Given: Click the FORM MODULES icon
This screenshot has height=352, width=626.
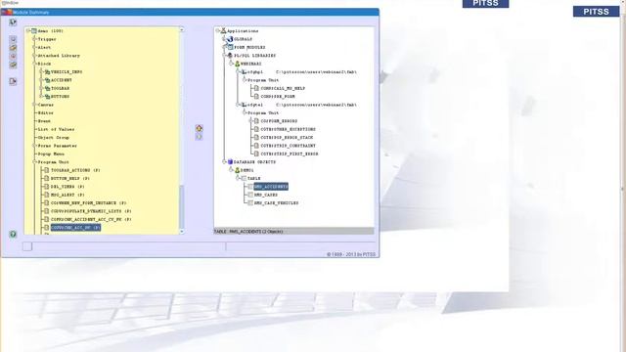Looking at the screenshot, I should tap(230, 47).
